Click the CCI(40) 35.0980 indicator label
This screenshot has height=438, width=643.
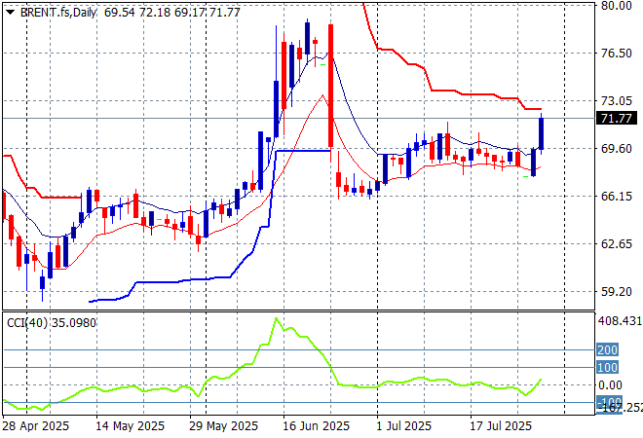pos(52,323)
